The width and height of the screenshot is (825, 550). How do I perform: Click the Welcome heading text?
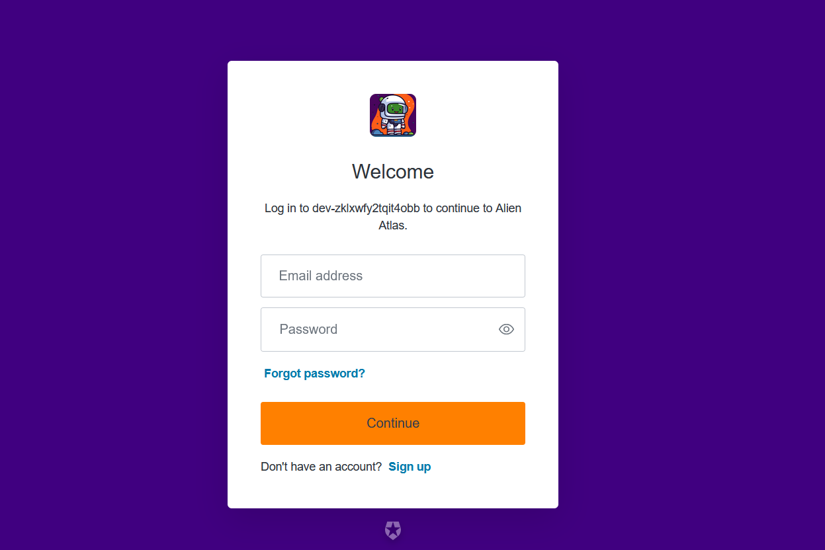[393, 172]
